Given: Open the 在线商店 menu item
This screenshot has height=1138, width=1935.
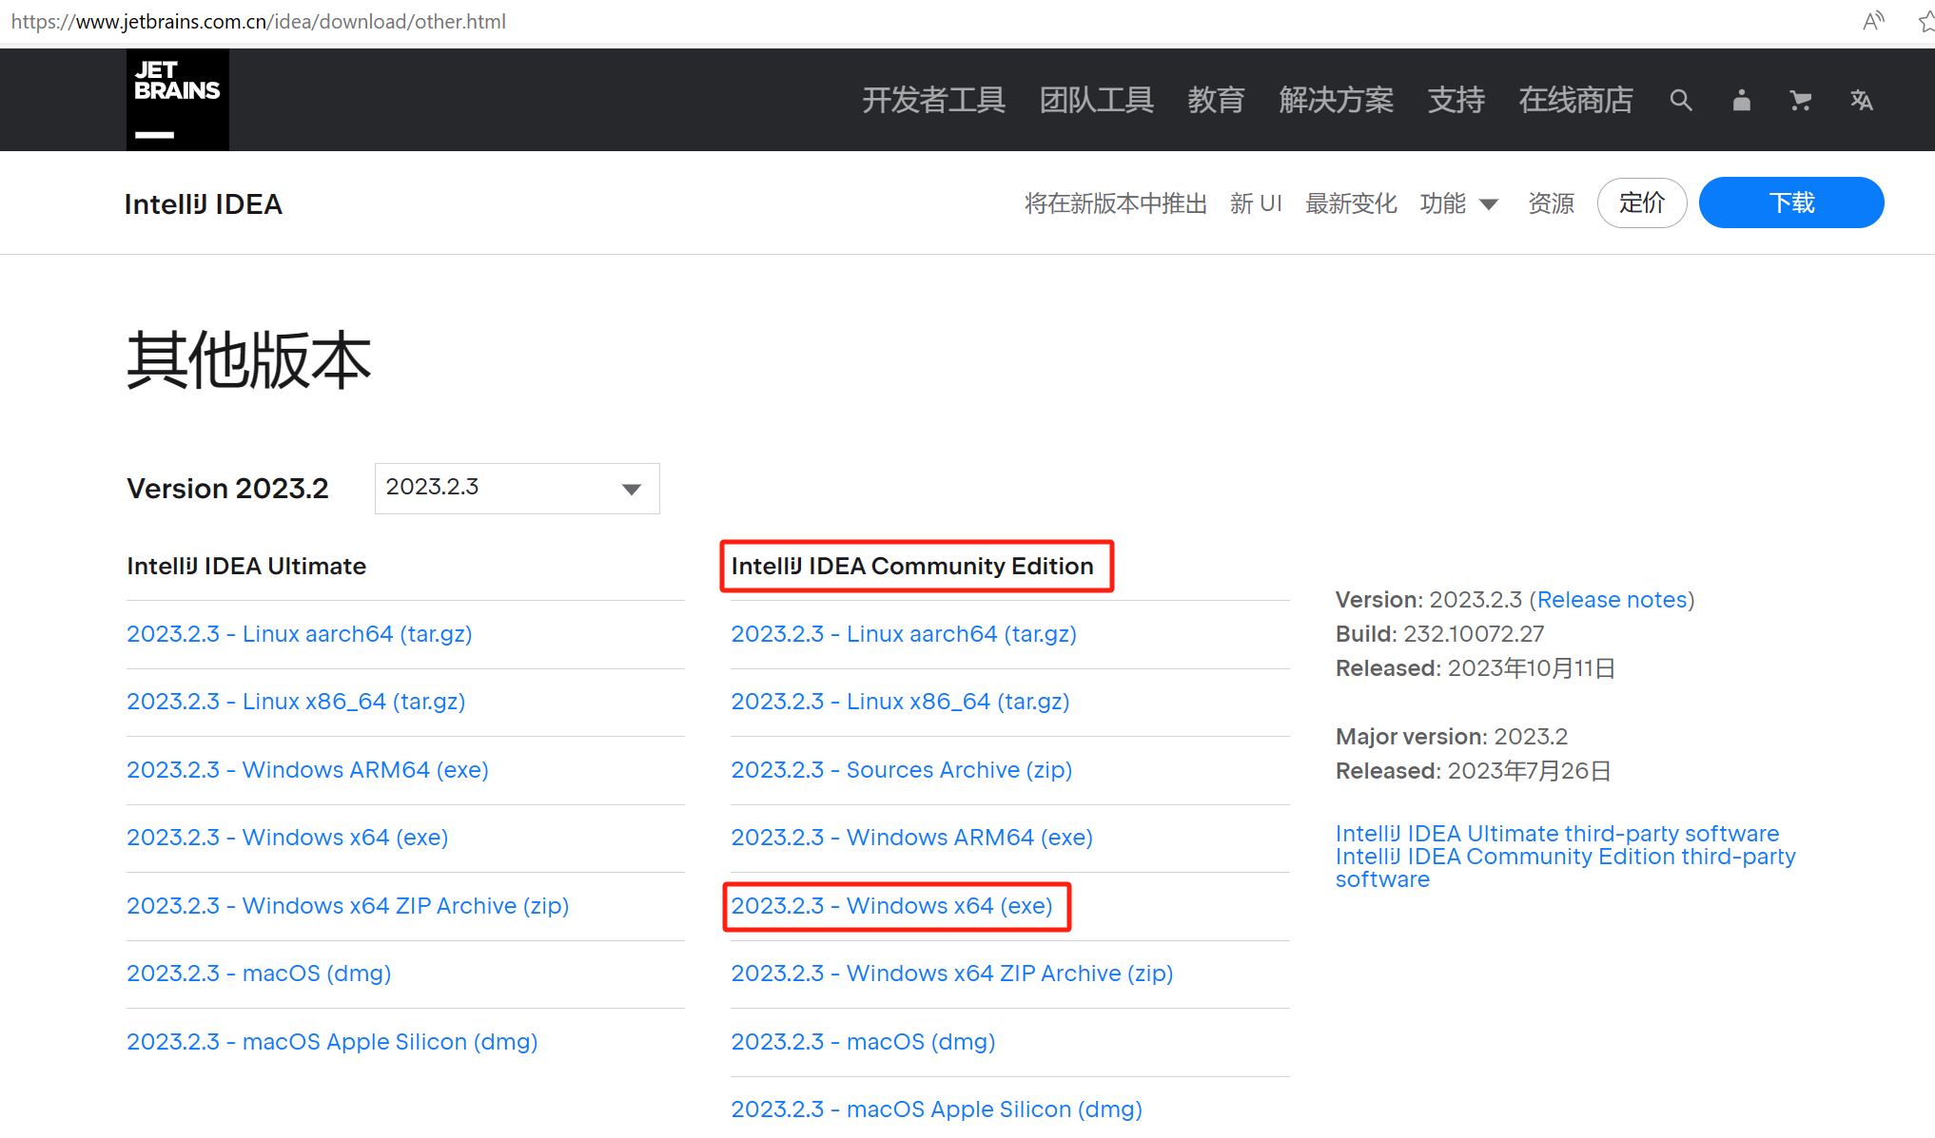Looking at the screenshot, I should pos(1575,100).
